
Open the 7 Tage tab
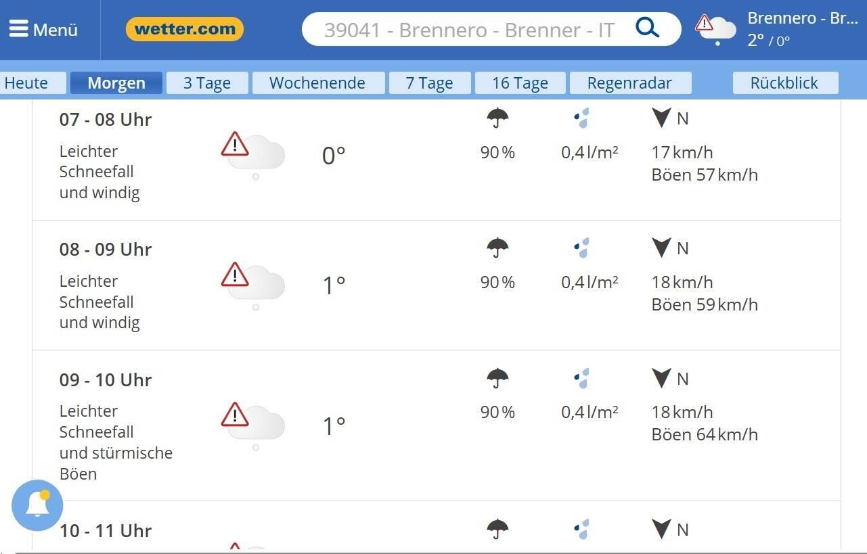pyautogui.click(x=429, y=83)
